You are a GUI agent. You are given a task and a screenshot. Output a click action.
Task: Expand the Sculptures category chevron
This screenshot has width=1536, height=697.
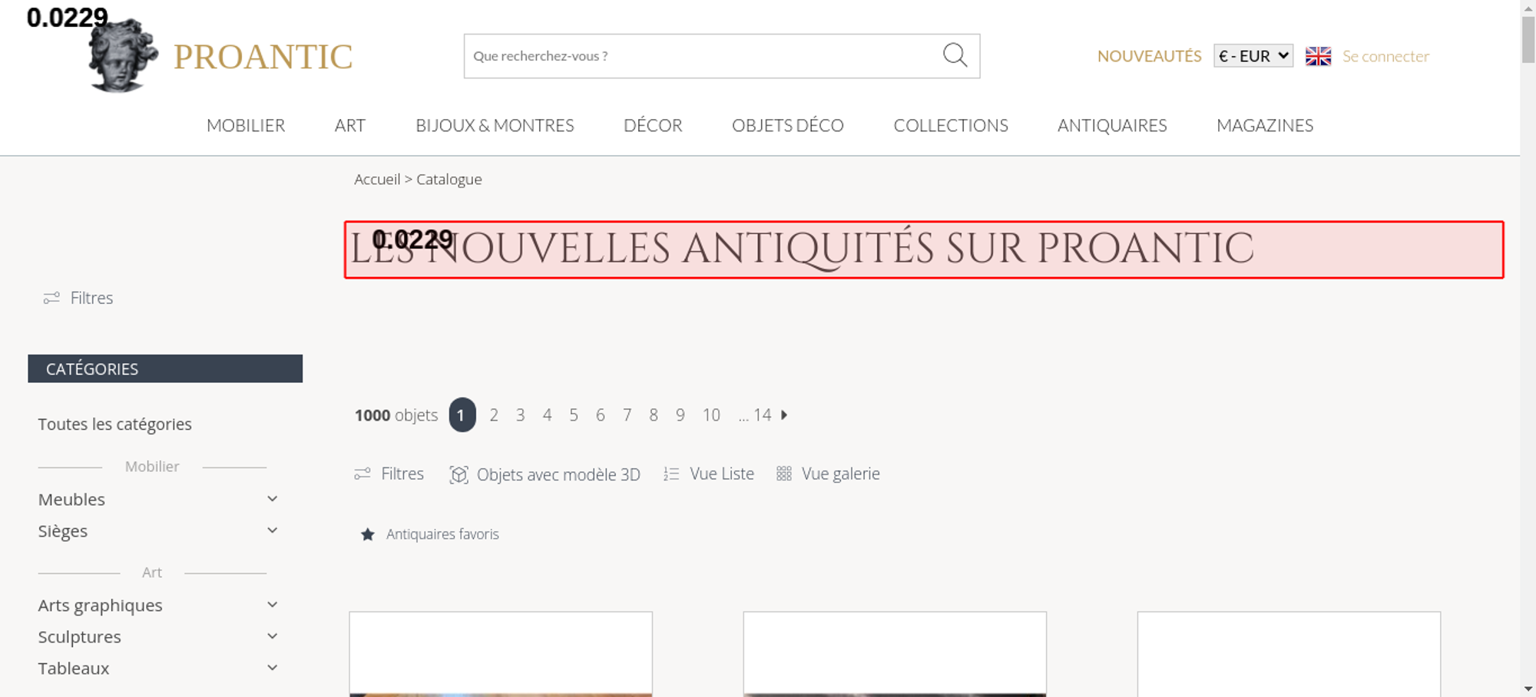(272, 636)
